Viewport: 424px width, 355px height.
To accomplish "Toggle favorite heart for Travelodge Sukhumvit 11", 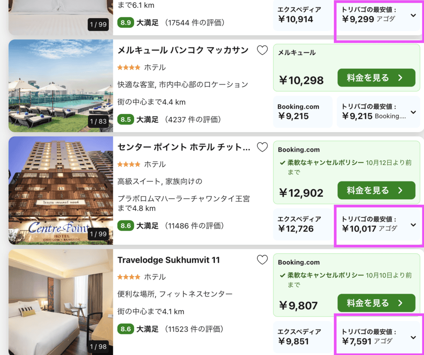I will click(262, 260).
